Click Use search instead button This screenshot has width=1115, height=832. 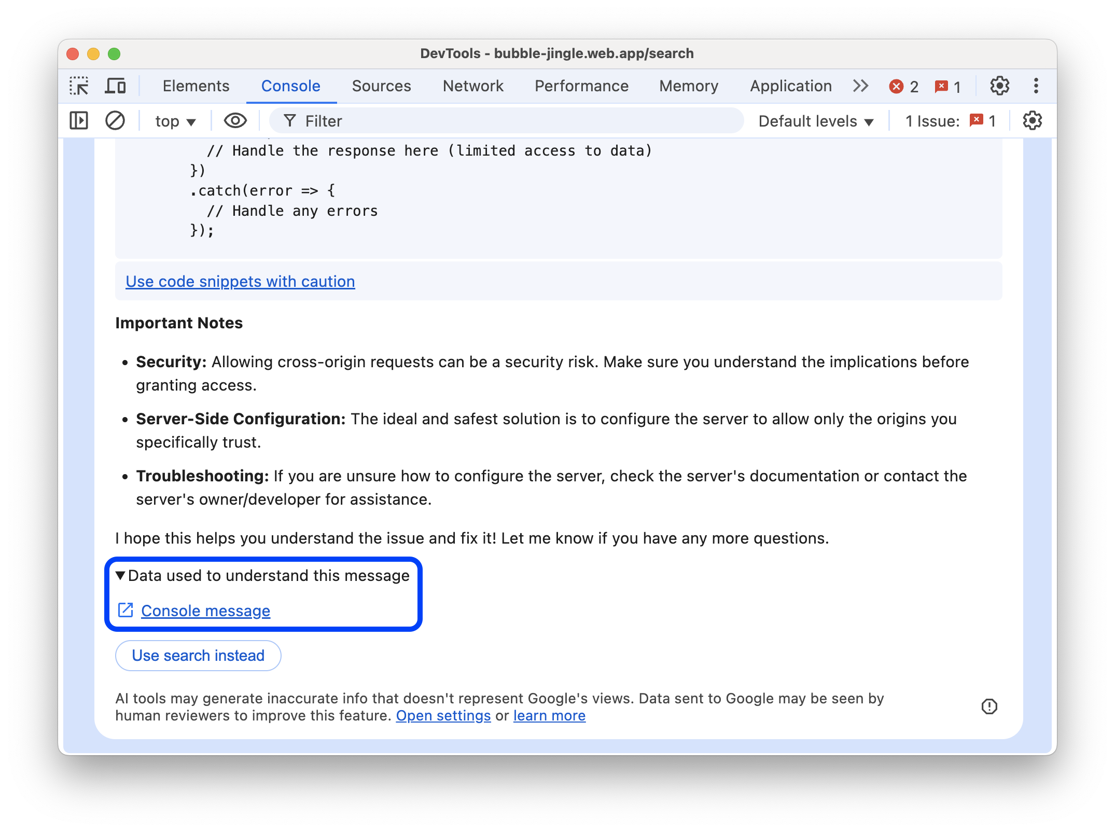198,655
